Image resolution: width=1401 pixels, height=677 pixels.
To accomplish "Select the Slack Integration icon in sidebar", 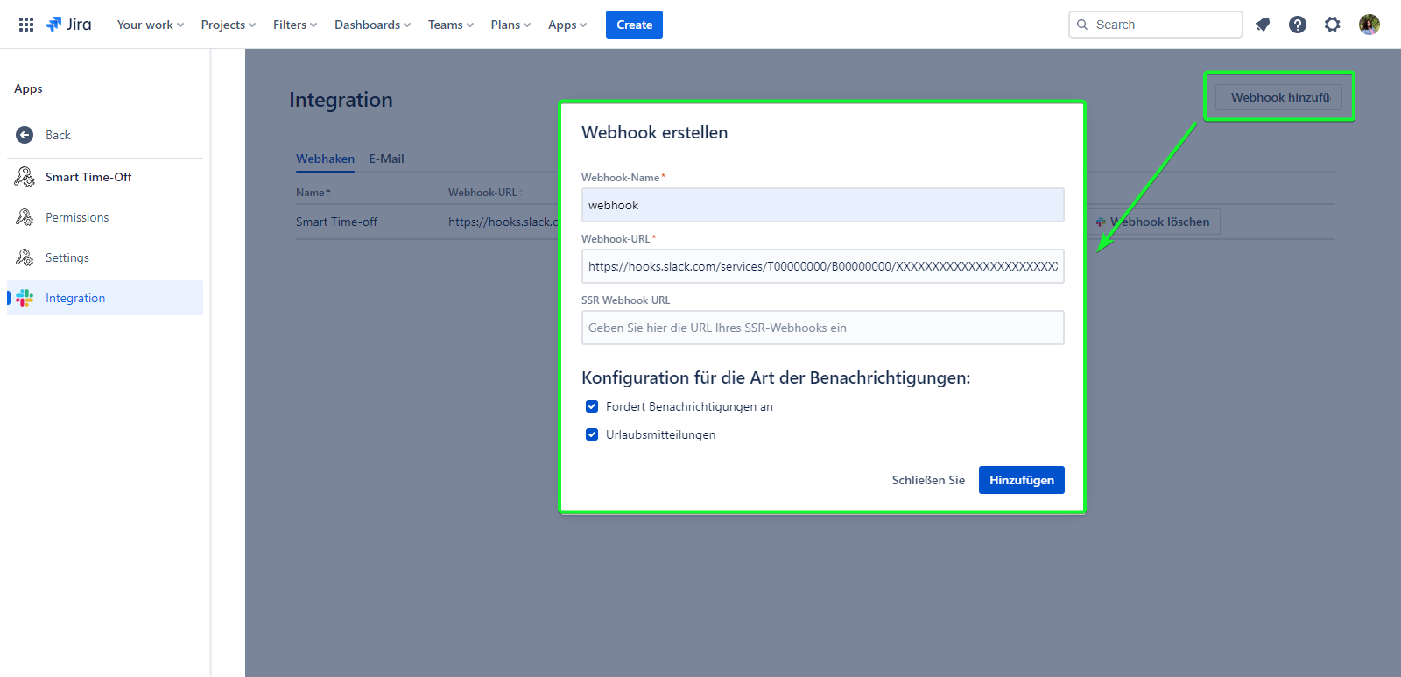I will coord(25,298).
